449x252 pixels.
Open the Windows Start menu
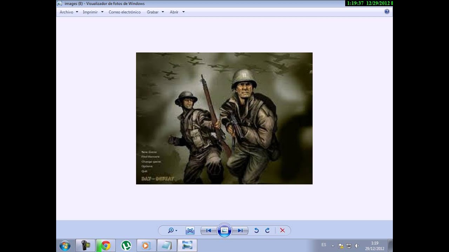tap(65, 245)
